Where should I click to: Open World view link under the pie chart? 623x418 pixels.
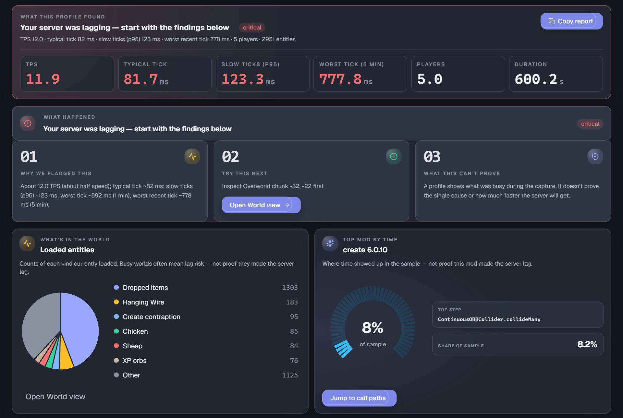(55, 397)
